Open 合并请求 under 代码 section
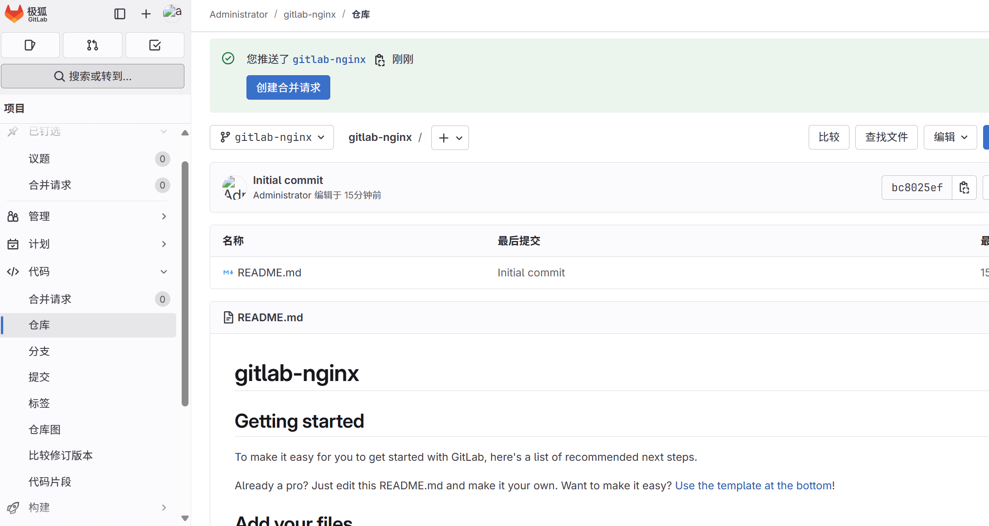The width and height of the screenshot is (989, 526). click(88, 299)
